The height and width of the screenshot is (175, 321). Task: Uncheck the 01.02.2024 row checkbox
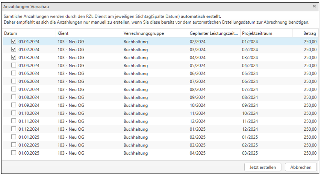pos(14,49)
